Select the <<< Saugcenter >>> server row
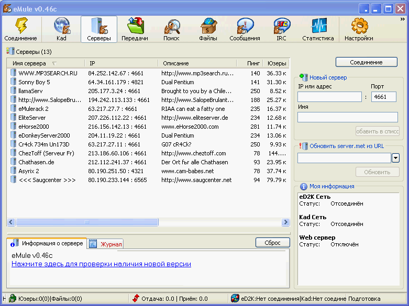The height and width of the screenshot is (306, 409). tap(148, 180)
